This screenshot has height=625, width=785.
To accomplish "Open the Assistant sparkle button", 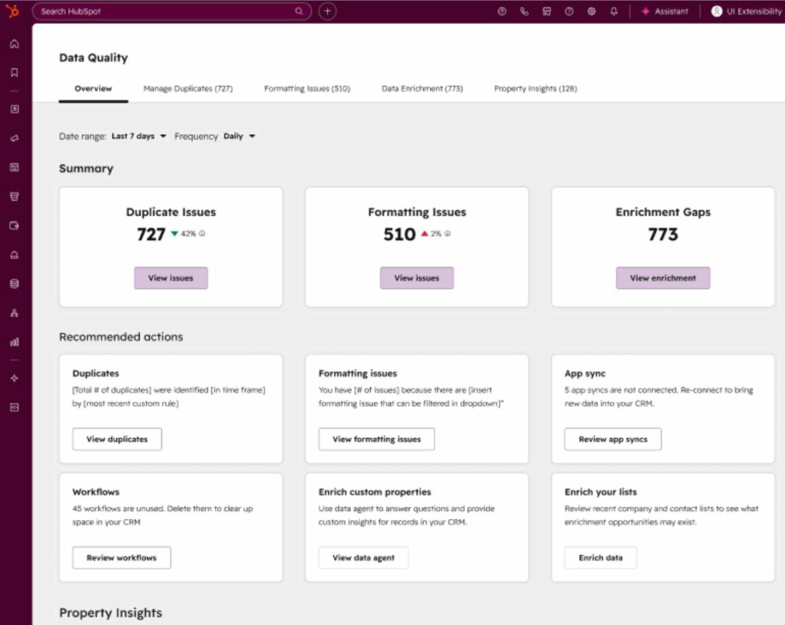I will pos(665,11).
